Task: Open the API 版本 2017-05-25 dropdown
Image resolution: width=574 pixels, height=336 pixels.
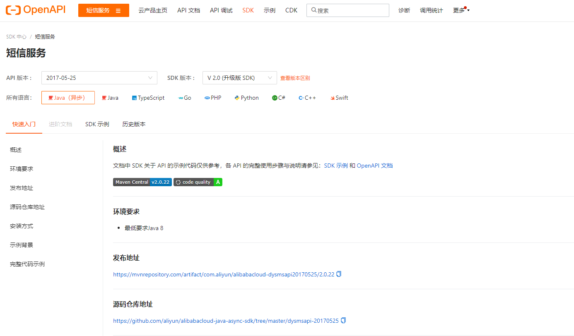Action: coord(99,78)
